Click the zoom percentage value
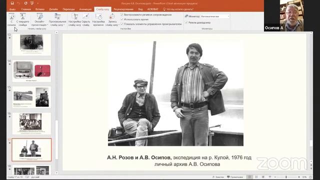This screenshot has height=180, width=320. 304,177
